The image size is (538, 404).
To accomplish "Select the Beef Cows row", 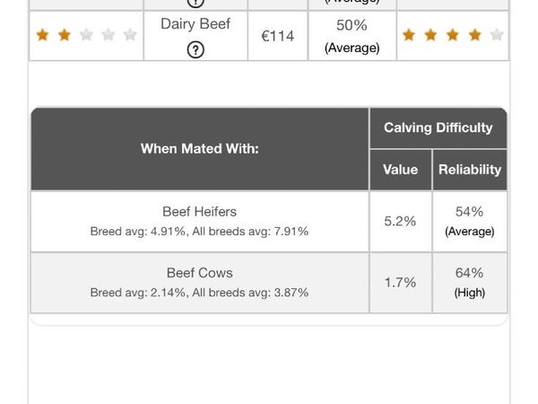I will (199, 282).
